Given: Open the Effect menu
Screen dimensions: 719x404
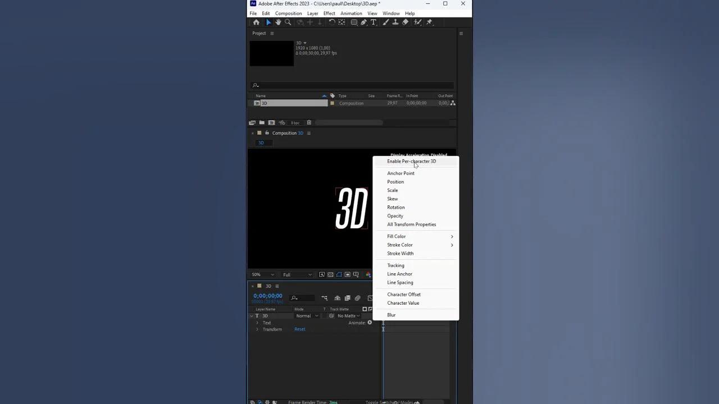Looking at the screenshot, I should click(x=329, y=13).
